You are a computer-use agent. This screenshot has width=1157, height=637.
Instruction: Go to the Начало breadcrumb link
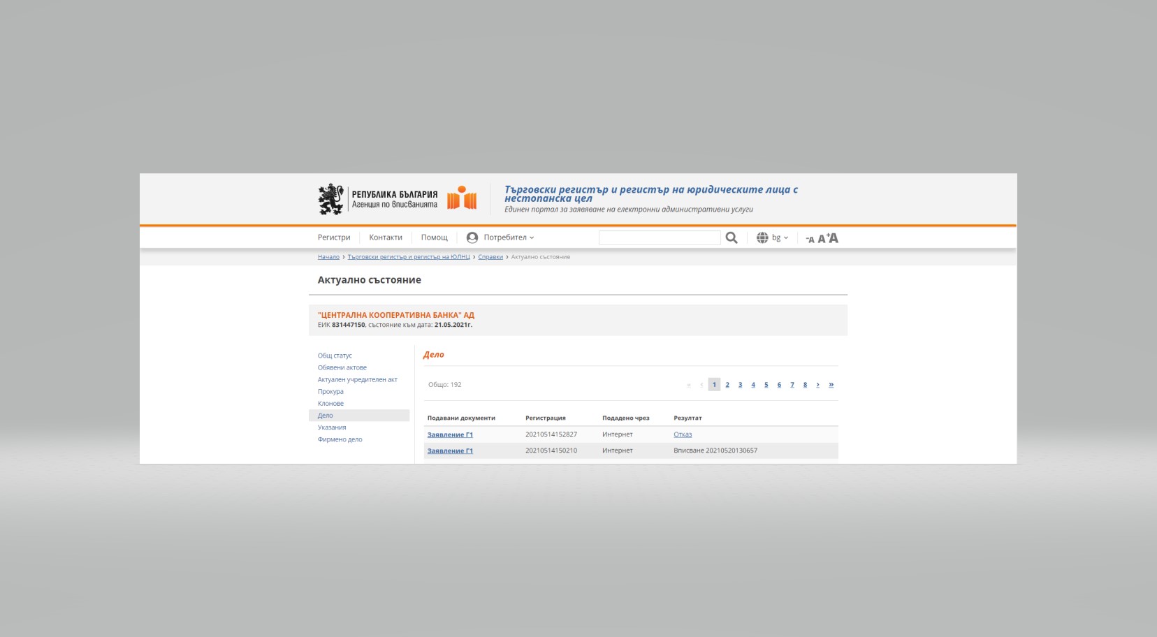[x=328, y=257]
